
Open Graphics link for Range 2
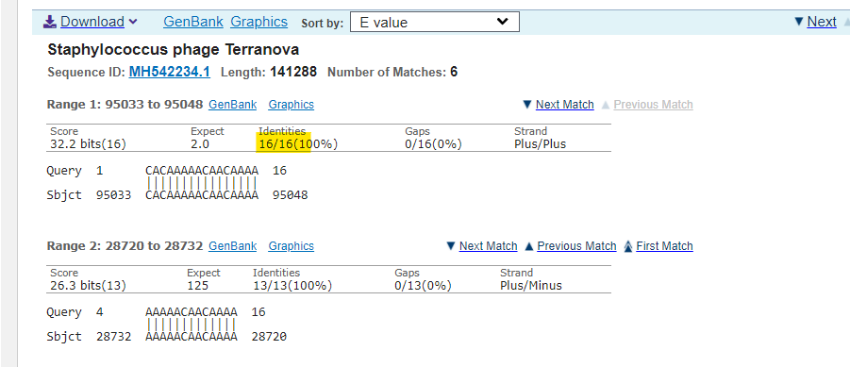292,246
